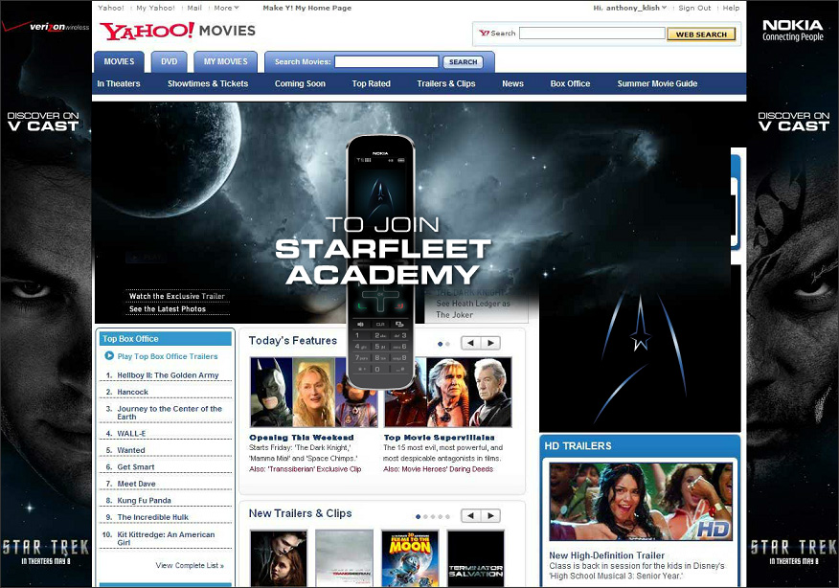Open the Help link

731,8
